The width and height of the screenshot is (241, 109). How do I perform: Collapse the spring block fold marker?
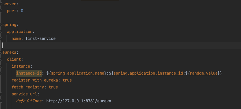coord(1,25)
